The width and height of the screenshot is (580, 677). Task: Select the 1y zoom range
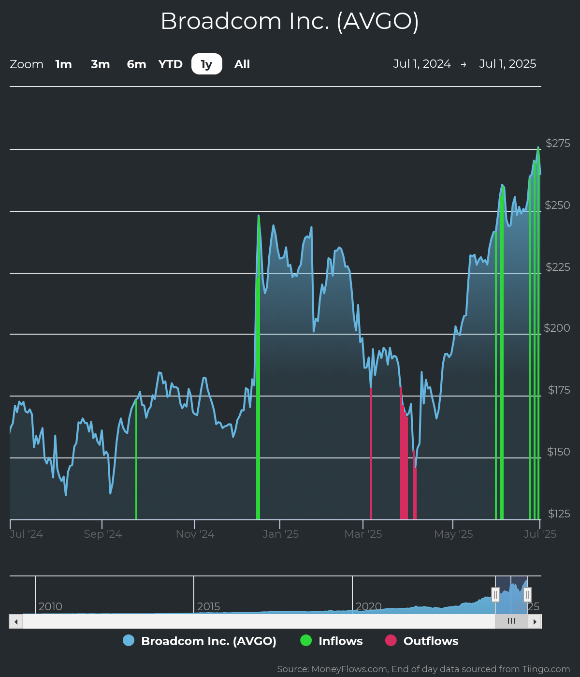(207, 64)
